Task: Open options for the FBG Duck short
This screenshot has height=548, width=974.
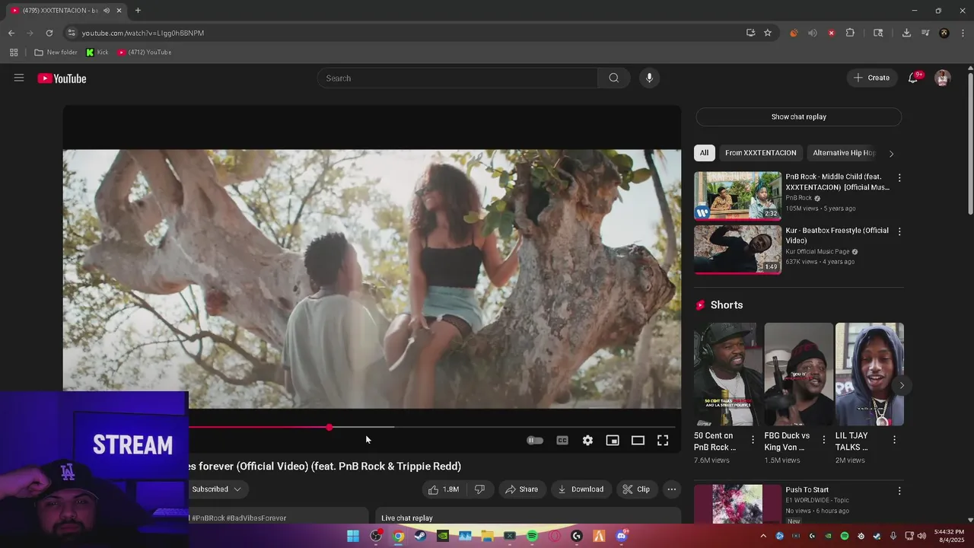Action: point(823,440)
